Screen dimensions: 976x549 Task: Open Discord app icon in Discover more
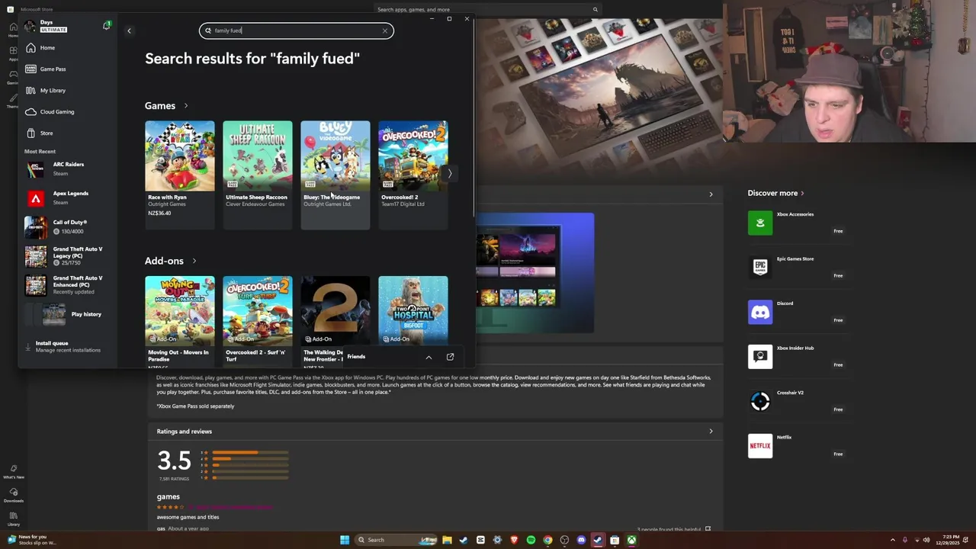pos(760,312)
